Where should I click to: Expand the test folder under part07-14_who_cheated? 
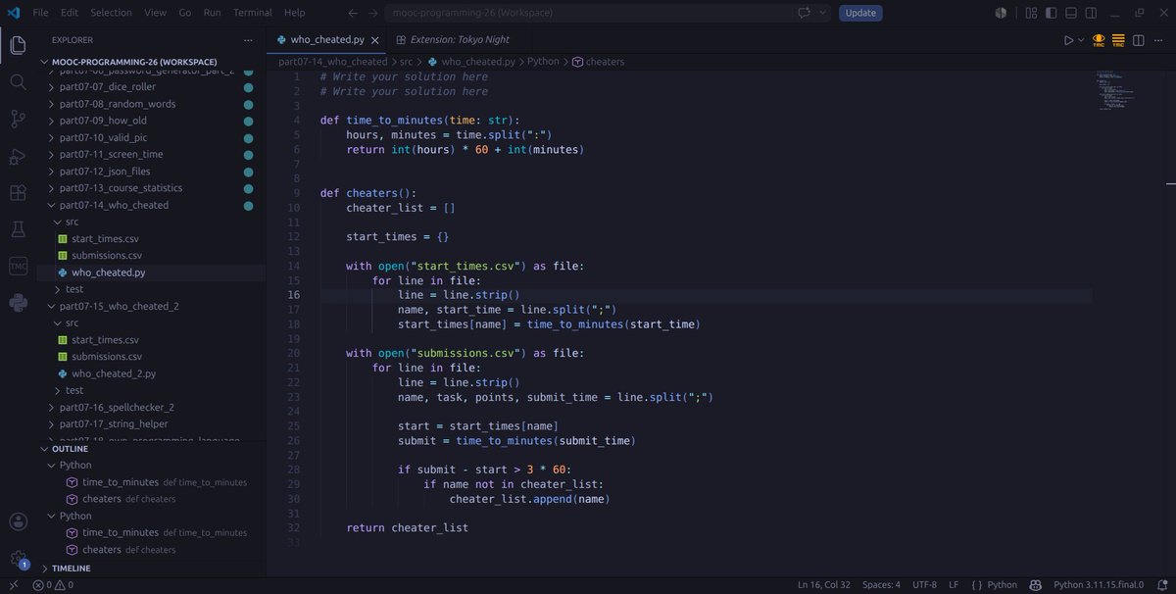57,289
